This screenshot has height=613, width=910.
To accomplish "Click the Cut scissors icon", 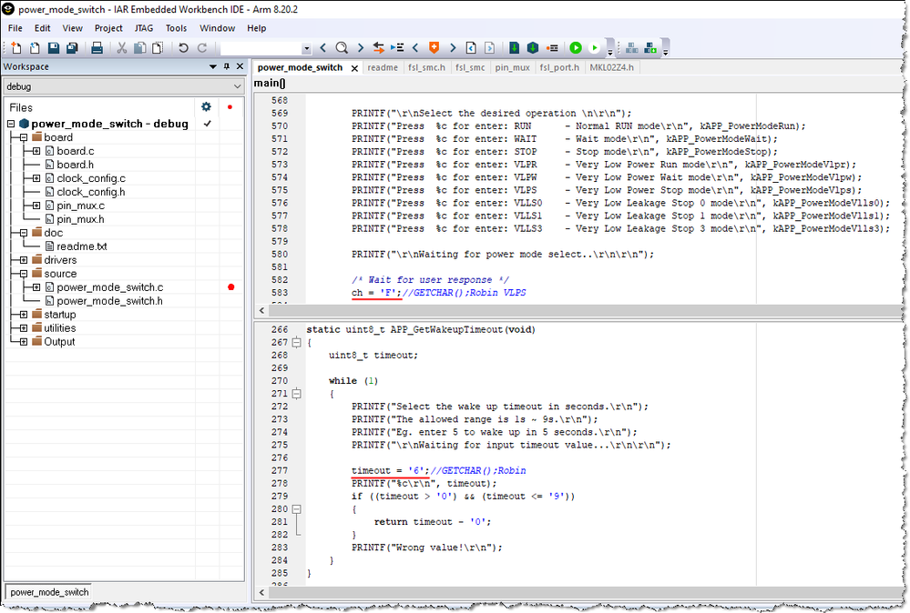I will click(122, 48).
